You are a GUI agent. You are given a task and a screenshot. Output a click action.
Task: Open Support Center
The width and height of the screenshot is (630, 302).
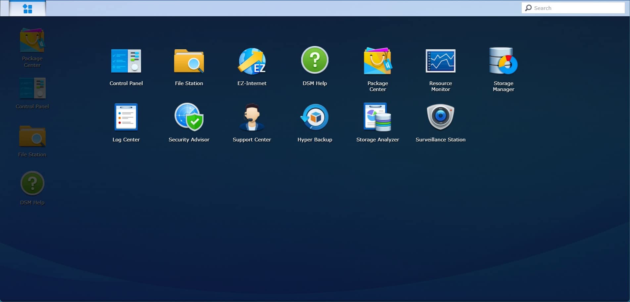pyautogui.click(x=252, y=117)
